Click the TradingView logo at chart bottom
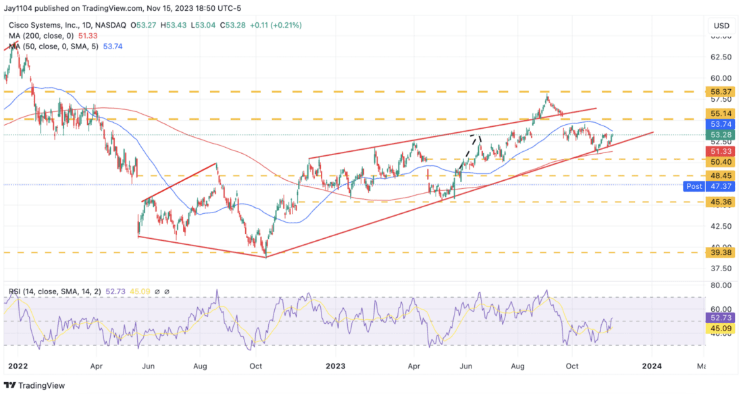The image size is (743, 394). click(x=34, y=385)
